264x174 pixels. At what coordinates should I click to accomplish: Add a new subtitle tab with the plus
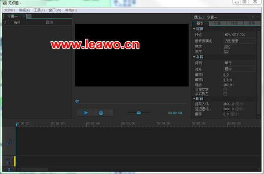click(29, 16)
